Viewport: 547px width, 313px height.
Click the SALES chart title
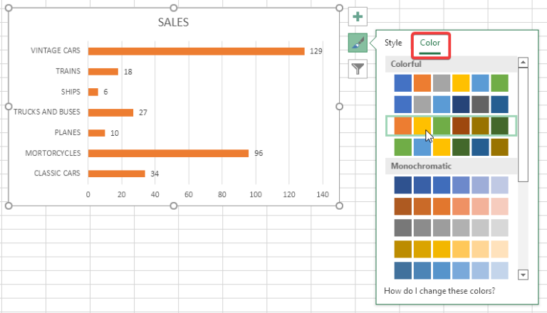point(173,22)
